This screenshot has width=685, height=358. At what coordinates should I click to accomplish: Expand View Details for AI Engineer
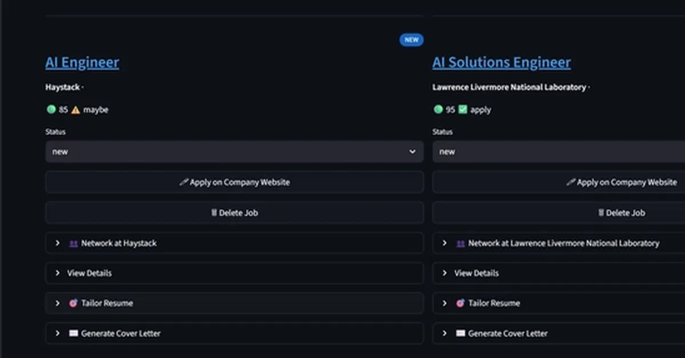click(234, 273)
